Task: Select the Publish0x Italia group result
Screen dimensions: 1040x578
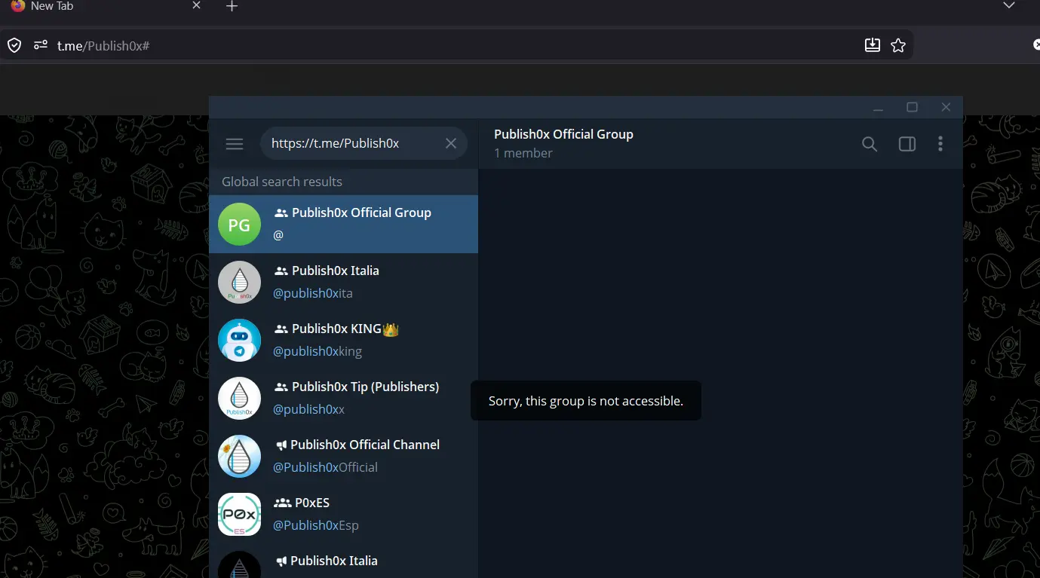Action: click(x=343, y=282)
